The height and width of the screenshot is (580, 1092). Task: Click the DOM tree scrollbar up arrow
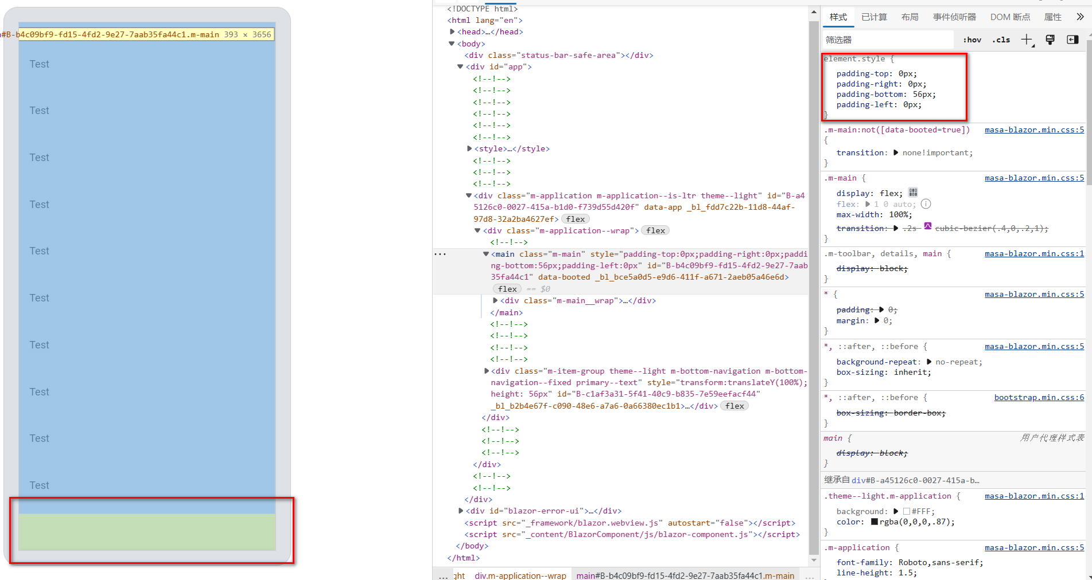pos(813,11)
